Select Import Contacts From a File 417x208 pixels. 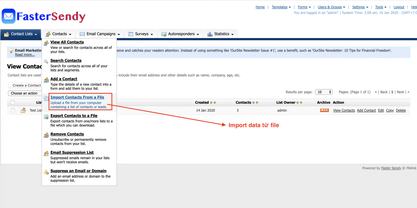(77, 97)
